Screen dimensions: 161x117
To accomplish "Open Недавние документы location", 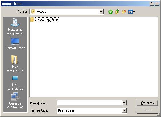I will [x=15, y=27].
